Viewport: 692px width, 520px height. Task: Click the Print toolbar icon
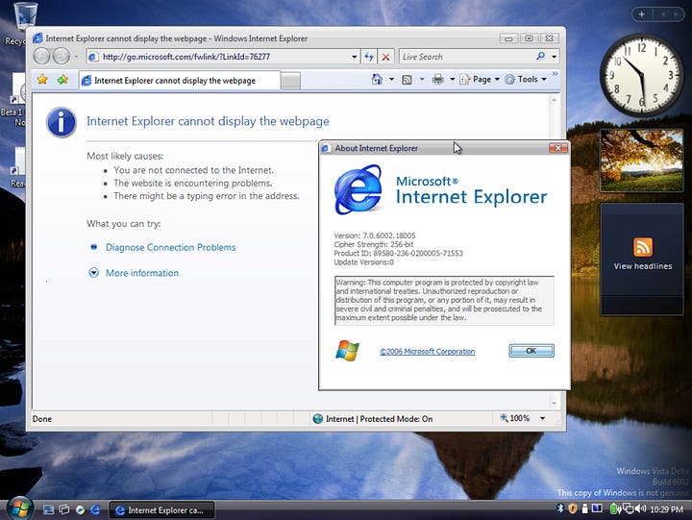pyautogui.click(x=438, y=80)
